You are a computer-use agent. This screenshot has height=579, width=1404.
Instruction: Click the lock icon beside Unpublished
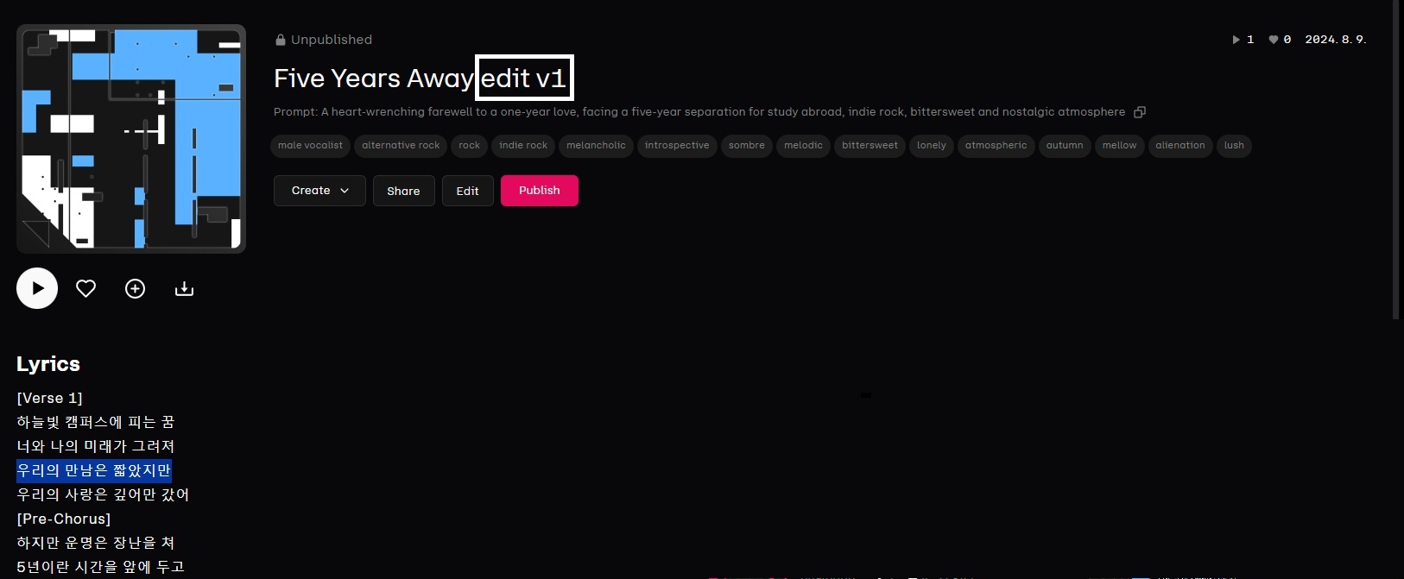[x=281, y=40]
